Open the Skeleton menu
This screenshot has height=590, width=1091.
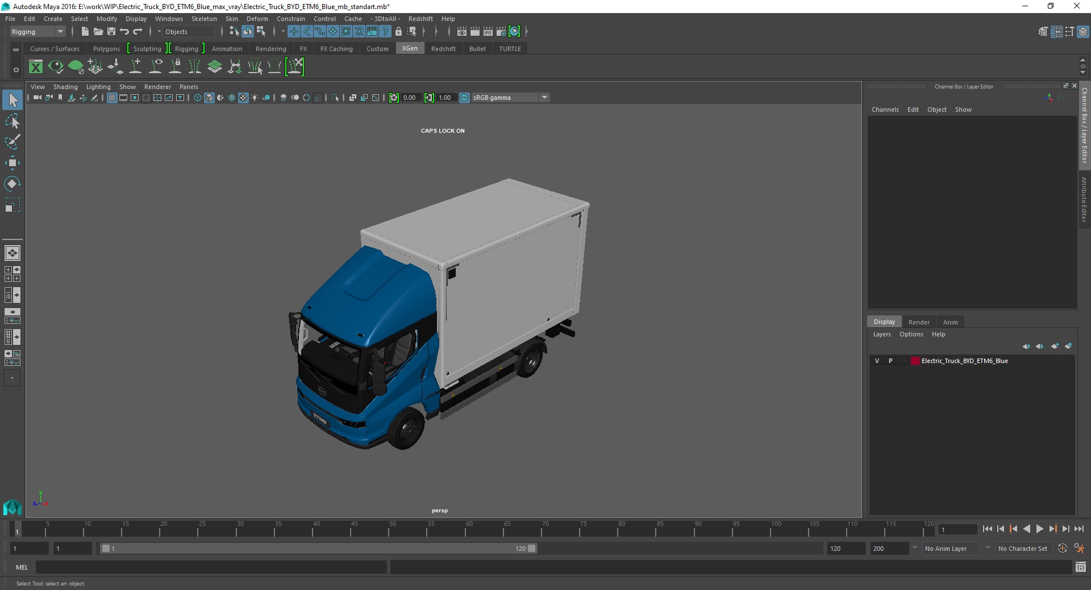(204, 19)
